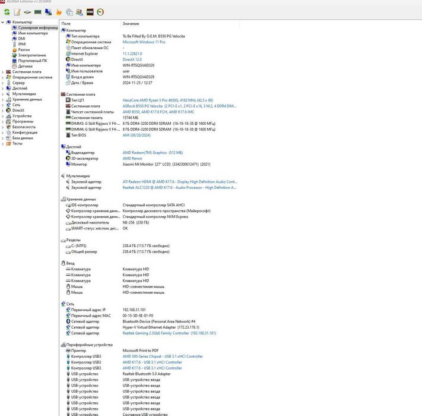Viewport: 422px width, 416px height.
Task: Click the green Refresh arrows toolbar icon
Action: (x=7, y=12)
